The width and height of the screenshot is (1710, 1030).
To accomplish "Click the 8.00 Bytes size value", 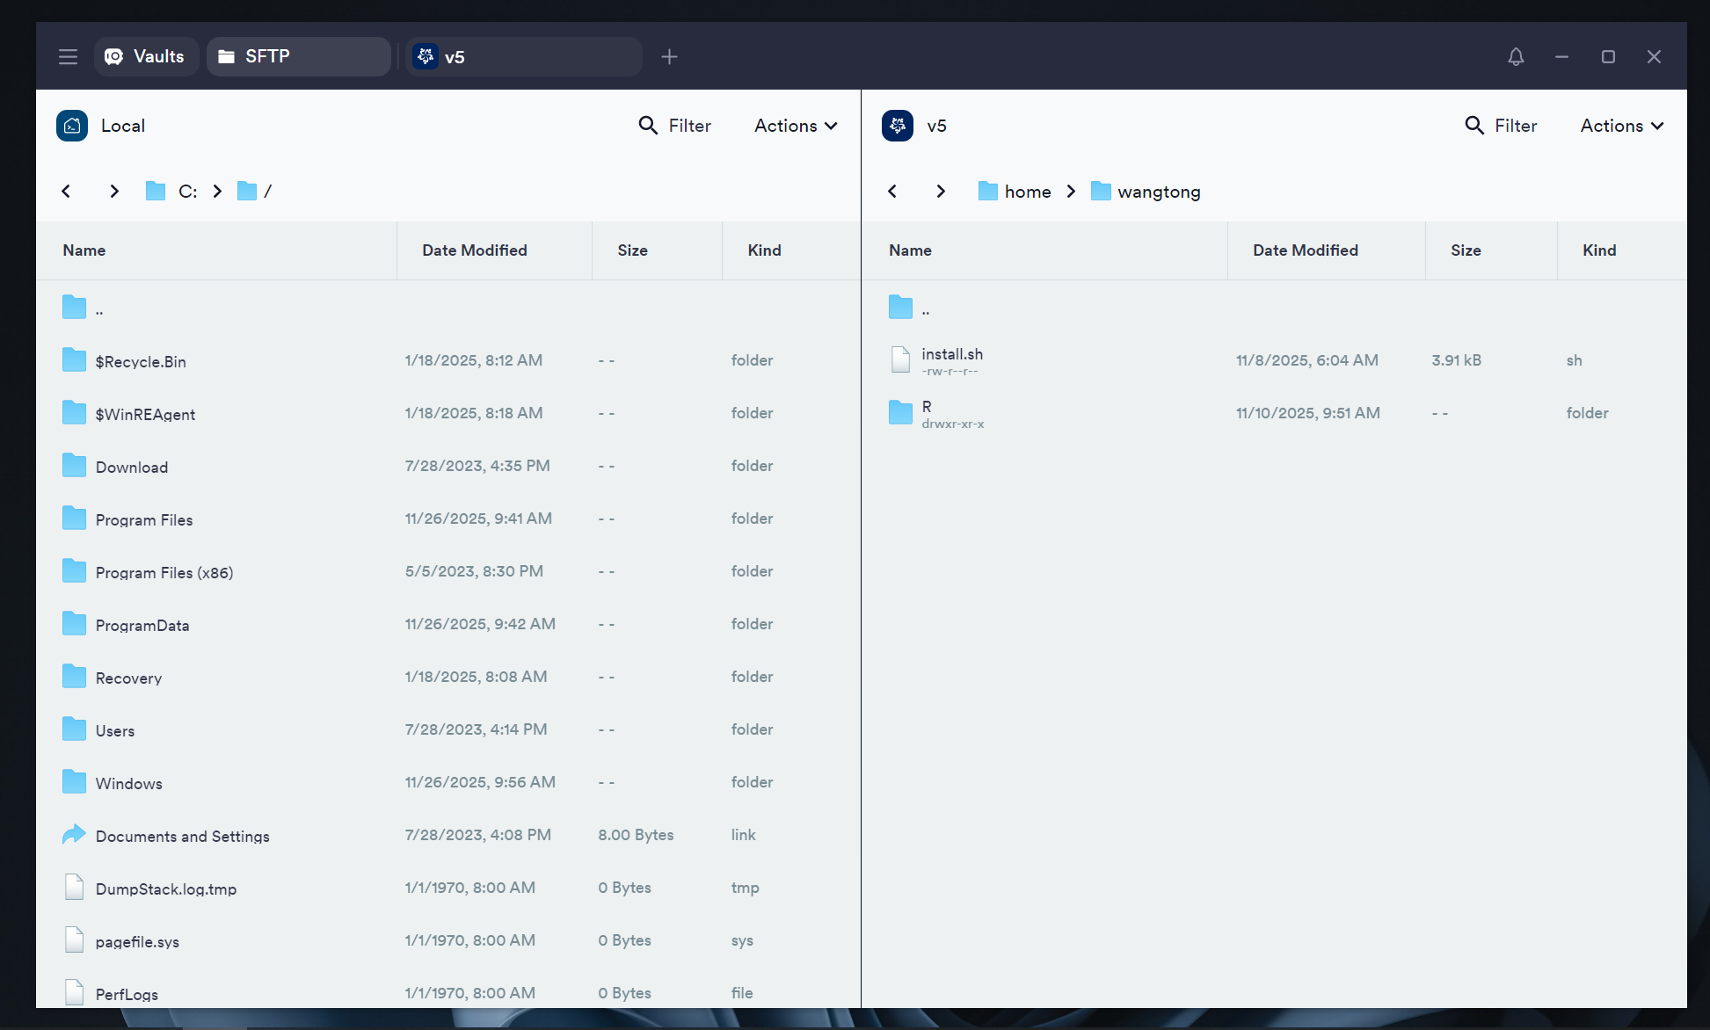I will [636, 835].
